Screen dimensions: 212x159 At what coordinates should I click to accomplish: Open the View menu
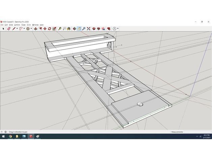coord(11,25)
